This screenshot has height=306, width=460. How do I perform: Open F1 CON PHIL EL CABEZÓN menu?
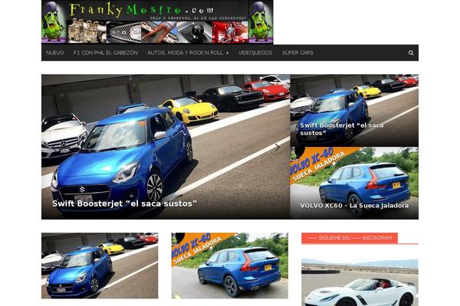pyautogui.click(x=106, y=53)
